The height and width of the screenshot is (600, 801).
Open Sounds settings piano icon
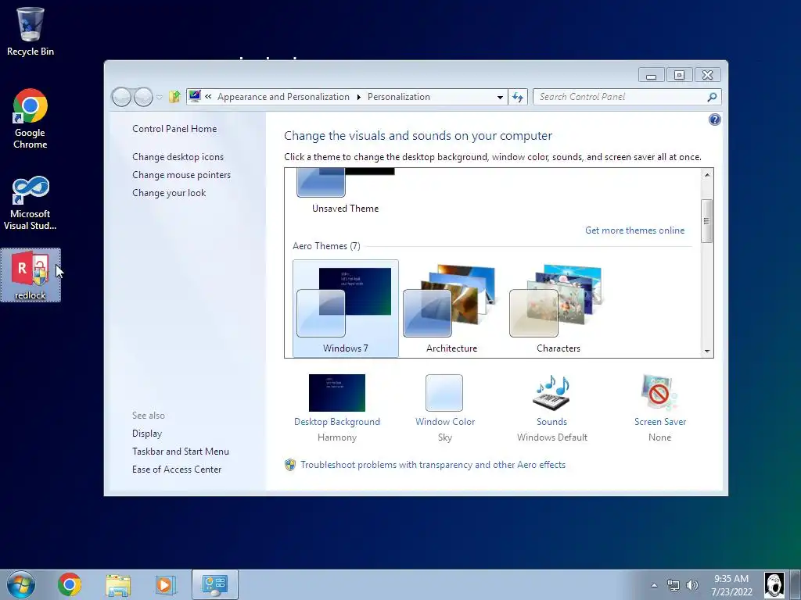(551, 392)
